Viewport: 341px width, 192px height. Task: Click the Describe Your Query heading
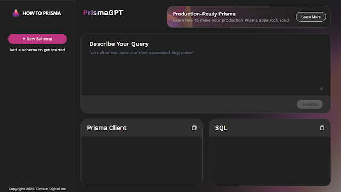119,44
